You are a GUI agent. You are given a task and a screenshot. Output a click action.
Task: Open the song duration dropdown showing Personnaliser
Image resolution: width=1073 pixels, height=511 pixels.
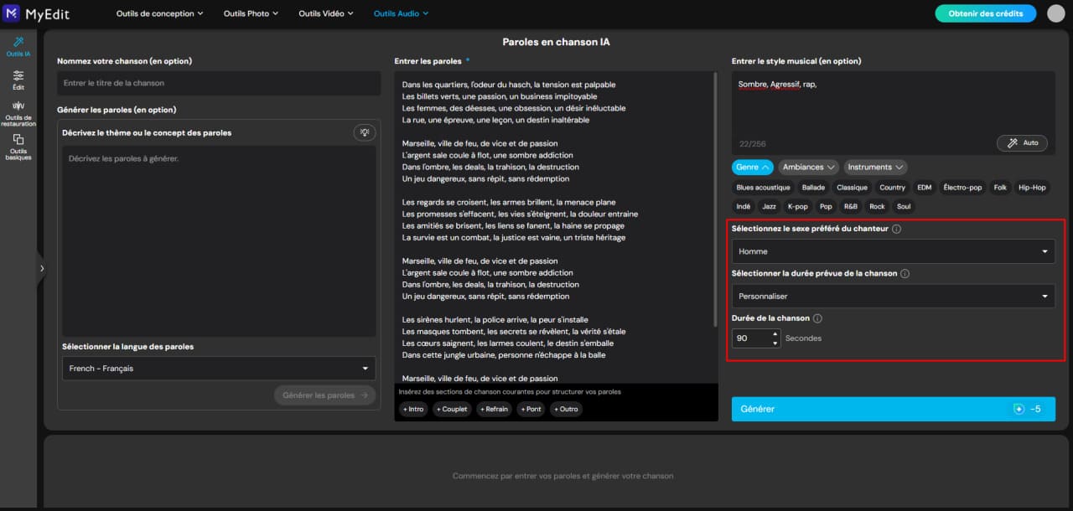click(894, 296)
